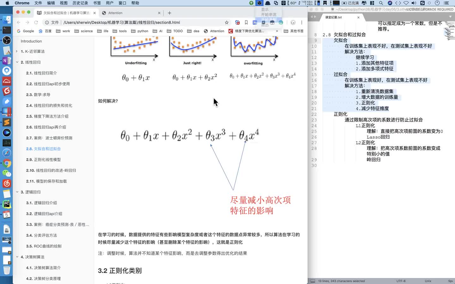Go back with Chrome's back arrow
The width and height of the screenshot is (455, 284).
[19, 22]
